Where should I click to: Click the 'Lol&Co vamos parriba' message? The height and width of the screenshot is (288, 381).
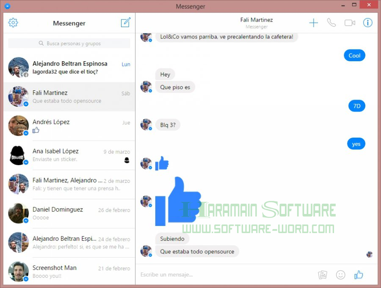226,37
